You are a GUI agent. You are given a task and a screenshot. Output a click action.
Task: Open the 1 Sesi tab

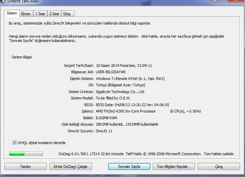40,14
